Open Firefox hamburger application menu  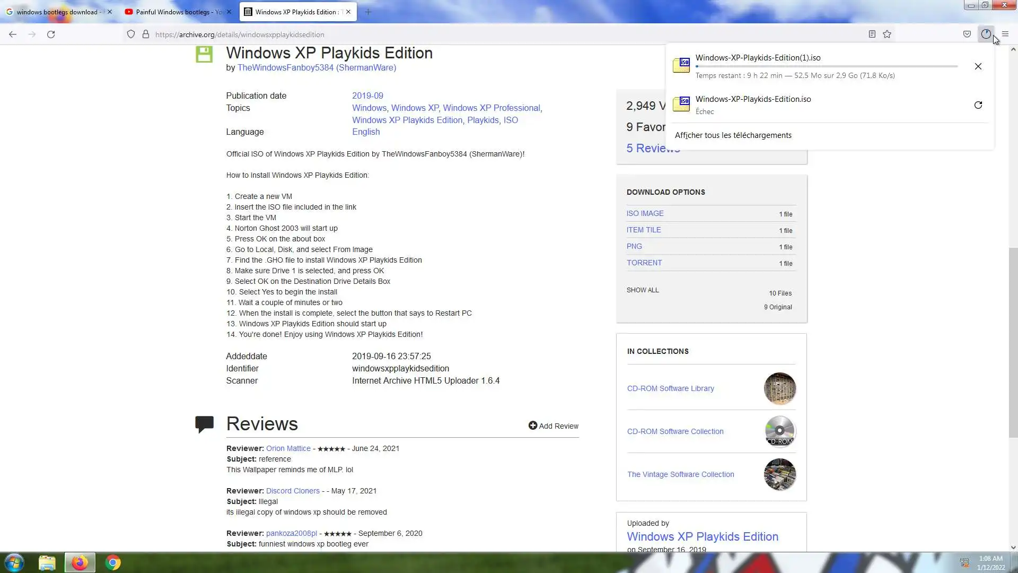pos(1005,34)
